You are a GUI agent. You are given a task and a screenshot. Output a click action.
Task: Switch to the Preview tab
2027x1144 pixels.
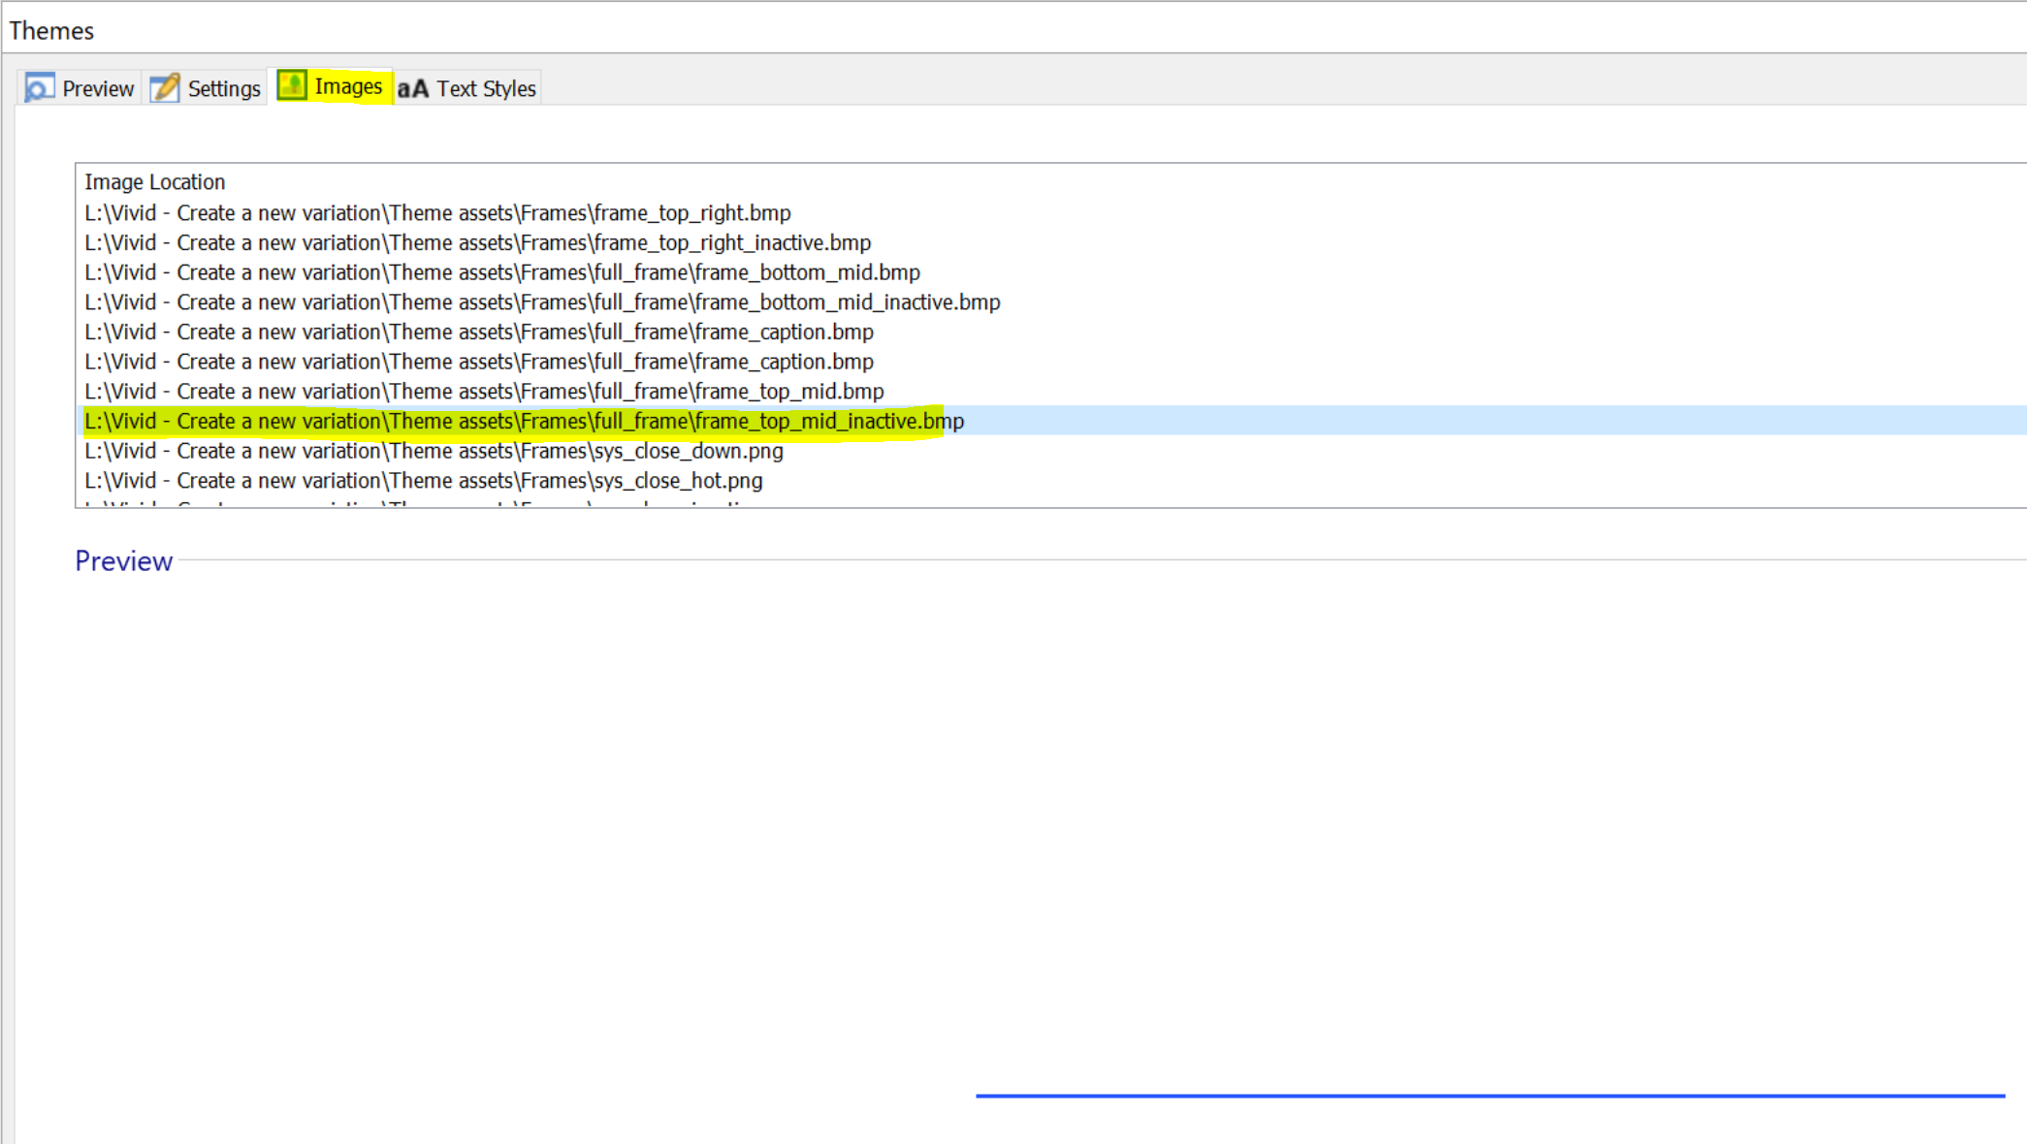pyautogui.click(x=80, y=88)
